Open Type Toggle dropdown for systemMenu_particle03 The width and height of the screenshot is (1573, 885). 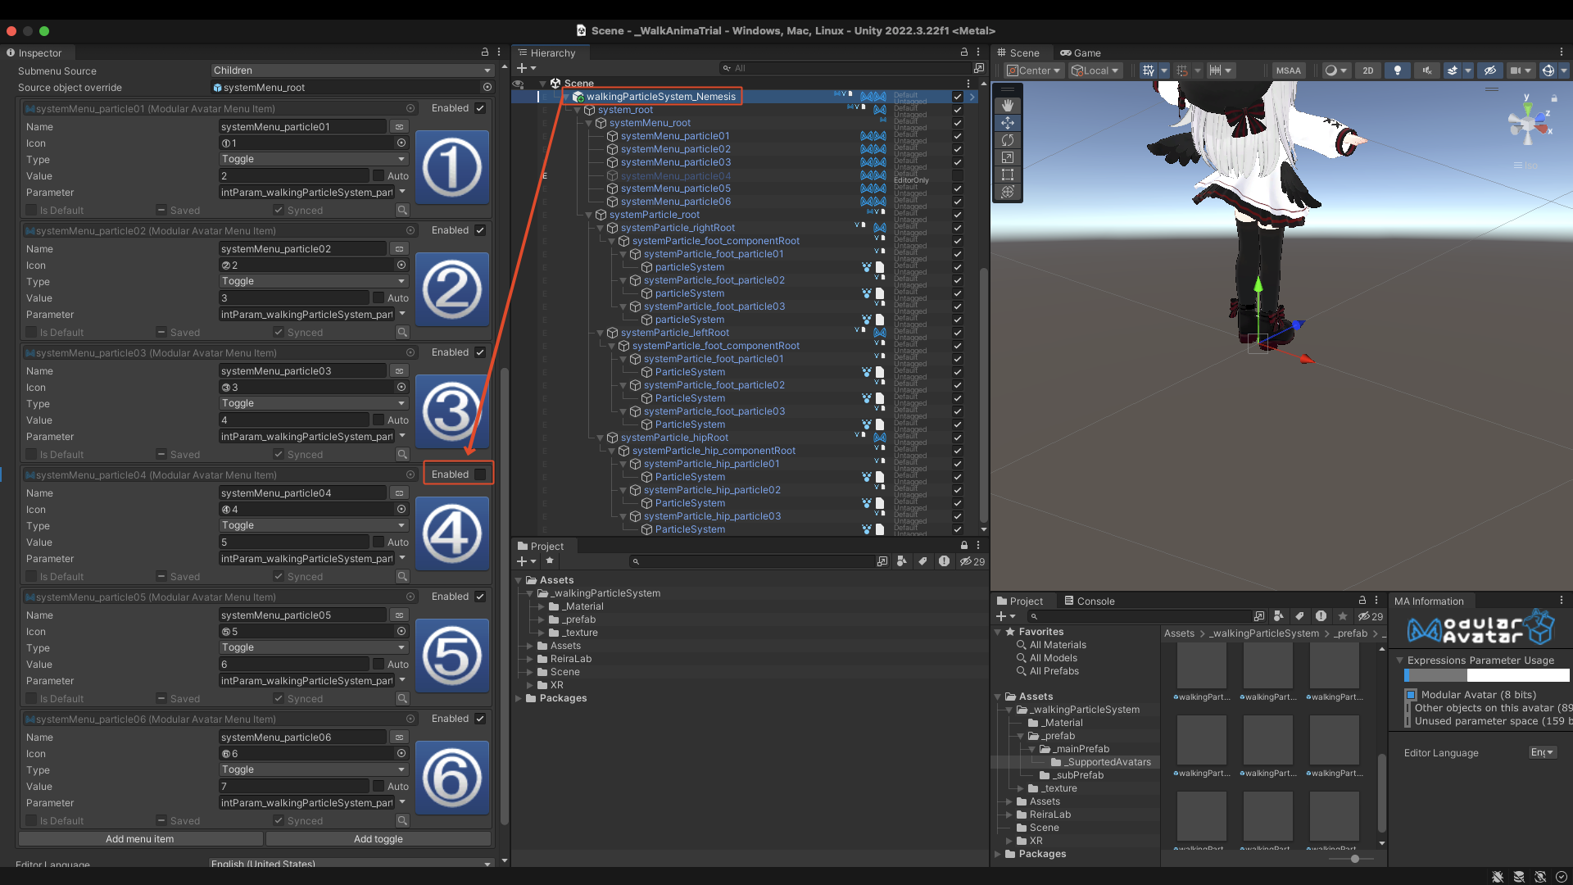click(313, 403)
